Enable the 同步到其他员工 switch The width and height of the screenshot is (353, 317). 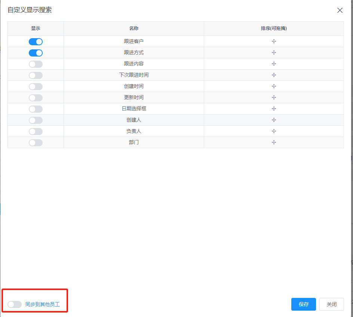tap(15, 304)
